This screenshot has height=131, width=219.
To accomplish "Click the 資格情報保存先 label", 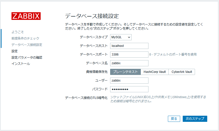I will [x=97, y=72].
